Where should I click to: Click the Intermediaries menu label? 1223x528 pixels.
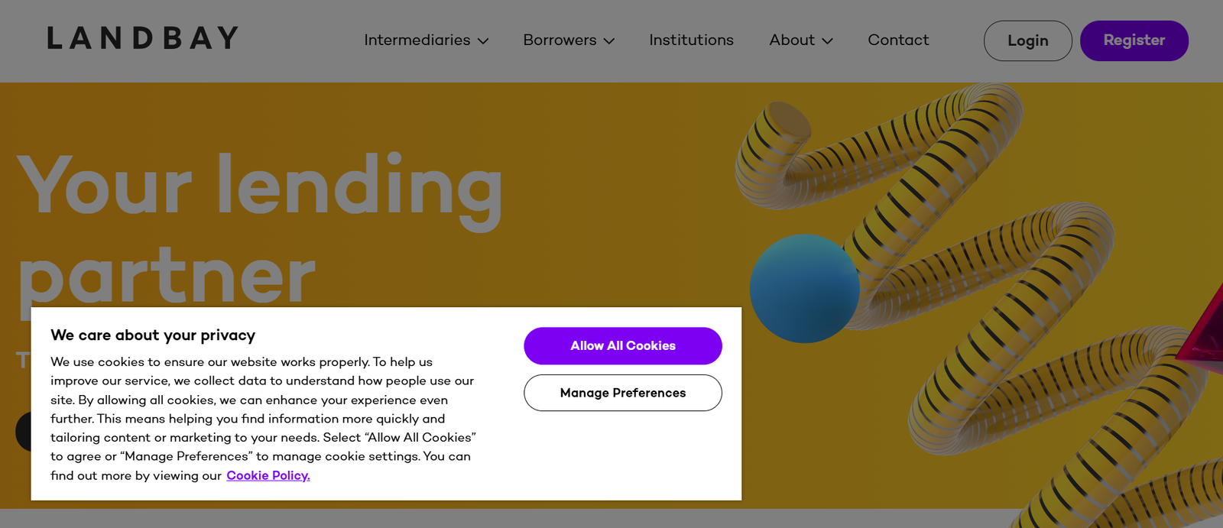(417, 40)
